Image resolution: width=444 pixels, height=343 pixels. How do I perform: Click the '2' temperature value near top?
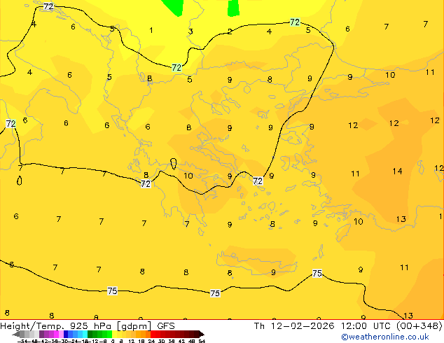coord(230,31)
